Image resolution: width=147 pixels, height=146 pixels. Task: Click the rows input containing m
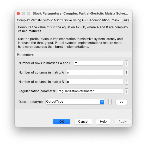click(x=99, y=63)
